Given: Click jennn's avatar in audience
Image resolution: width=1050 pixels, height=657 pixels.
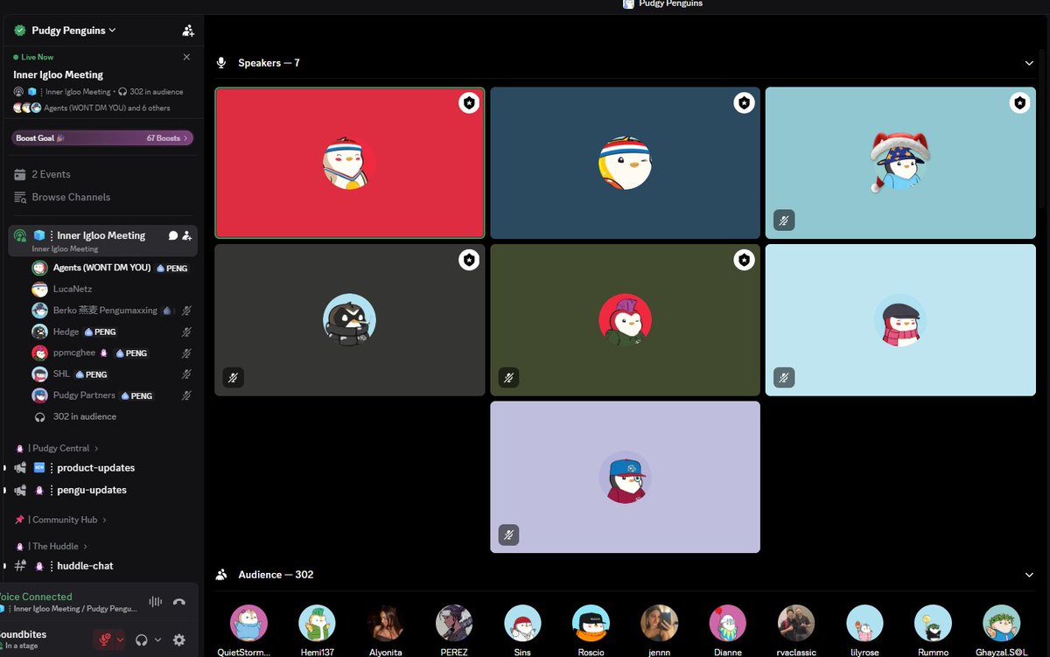Looking at the screenshot, I should [x=659, y=623].
